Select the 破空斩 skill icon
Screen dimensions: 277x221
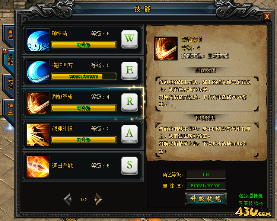tap(38, 40)
